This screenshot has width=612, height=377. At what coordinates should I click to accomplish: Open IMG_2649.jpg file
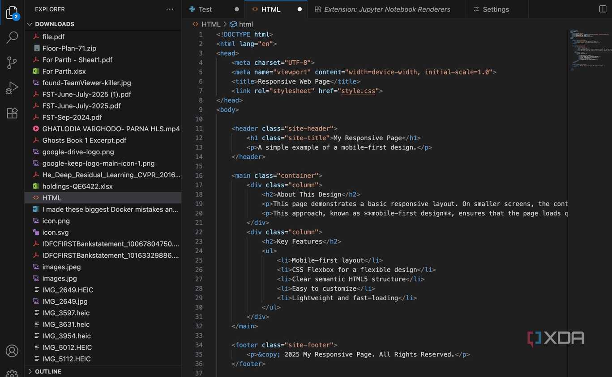[x=103, y=302]
